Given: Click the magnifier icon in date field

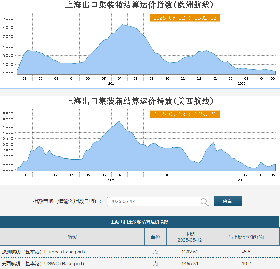Looking at the screenshot, I should [204, 201].
